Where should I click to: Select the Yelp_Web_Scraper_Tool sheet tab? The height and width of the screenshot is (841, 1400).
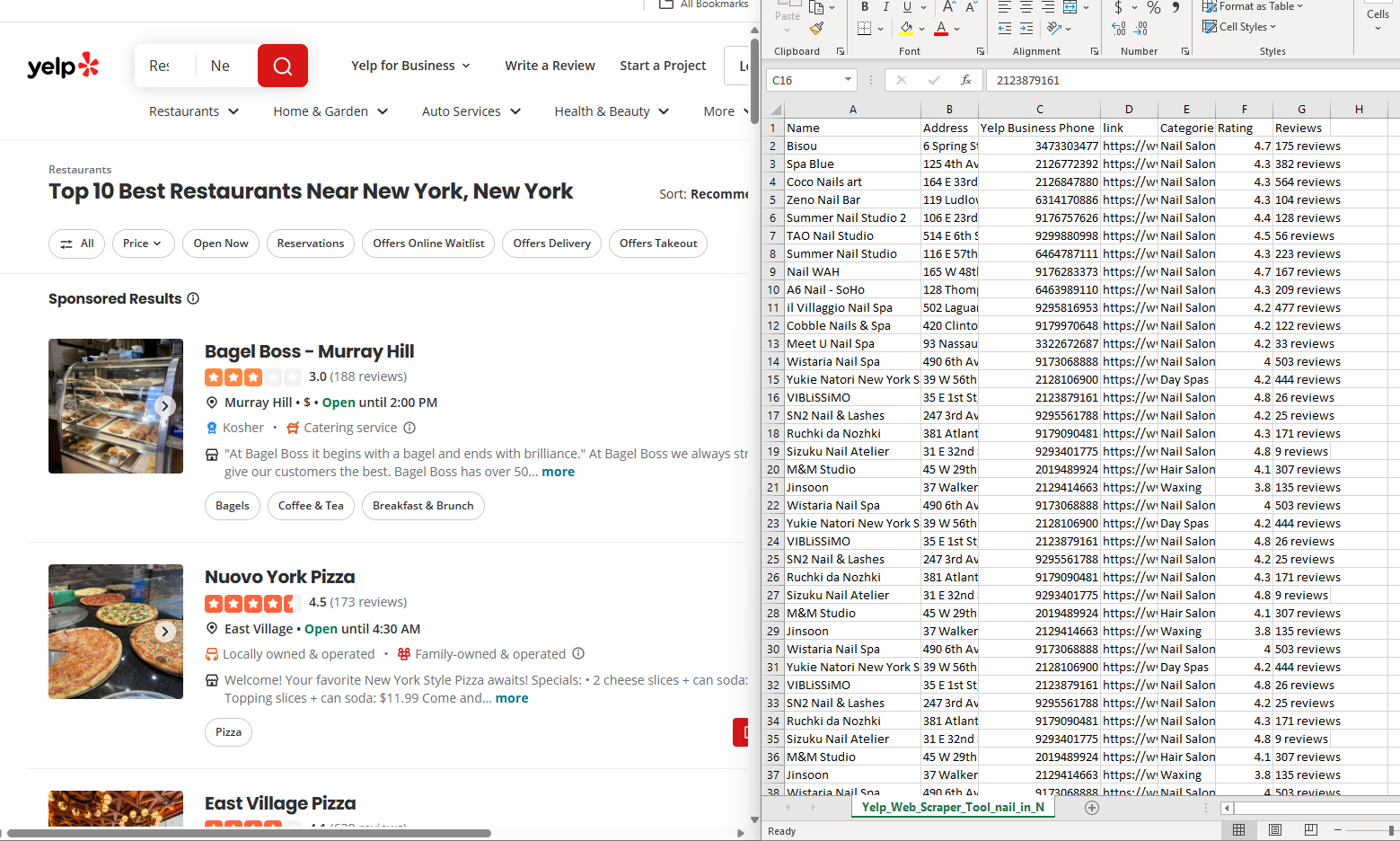952,808
